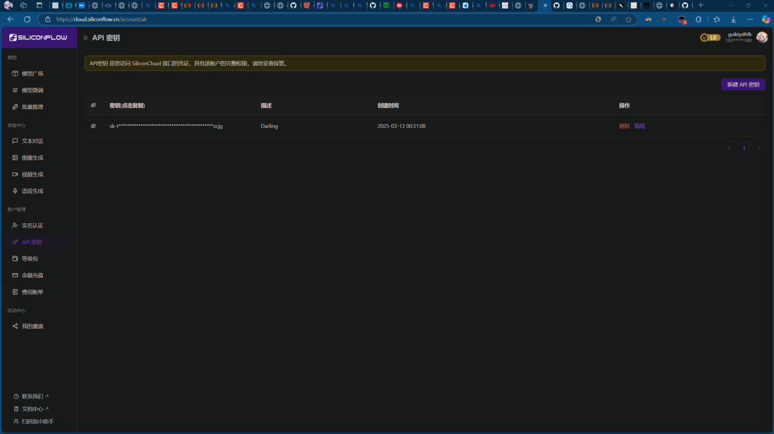Screen dimensions: 774x434
Task: Click the 图像生成 image icon in the sidebar
Action: (15, 158)
